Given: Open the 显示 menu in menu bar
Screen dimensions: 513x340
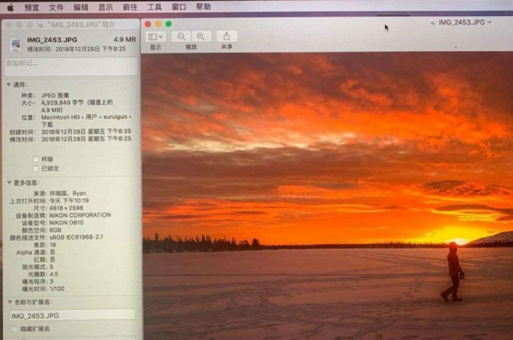Looking at the screenshot, I should (105, 7).
